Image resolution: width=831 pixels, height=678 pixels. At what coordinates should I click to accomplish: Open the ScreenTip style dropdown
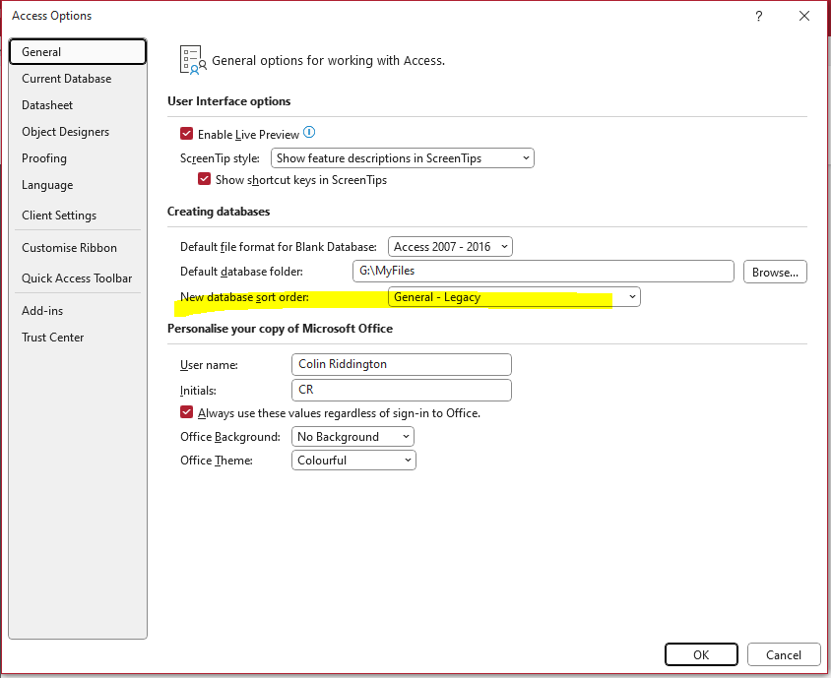pyautogui.click(x=403, y=157)
